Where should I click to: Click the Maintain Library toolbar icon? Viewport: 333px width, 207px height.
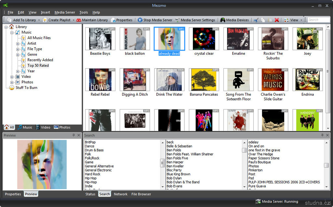click(79, 20)
